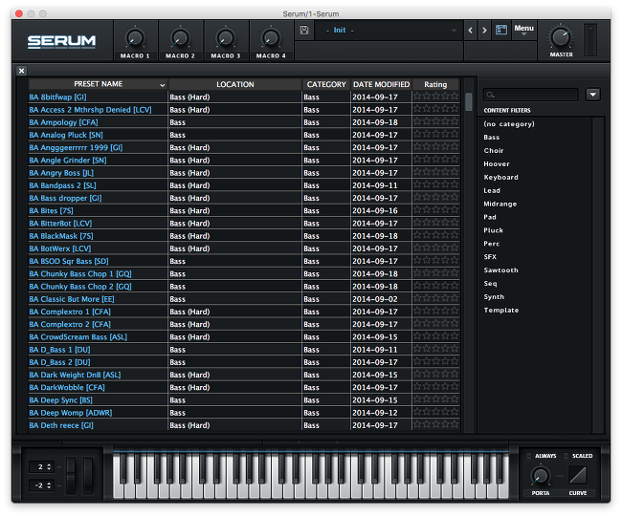Close the preset browser with X button
This screenshot has height=517, width=622.
pyautogui.click(x=22, y=71)
